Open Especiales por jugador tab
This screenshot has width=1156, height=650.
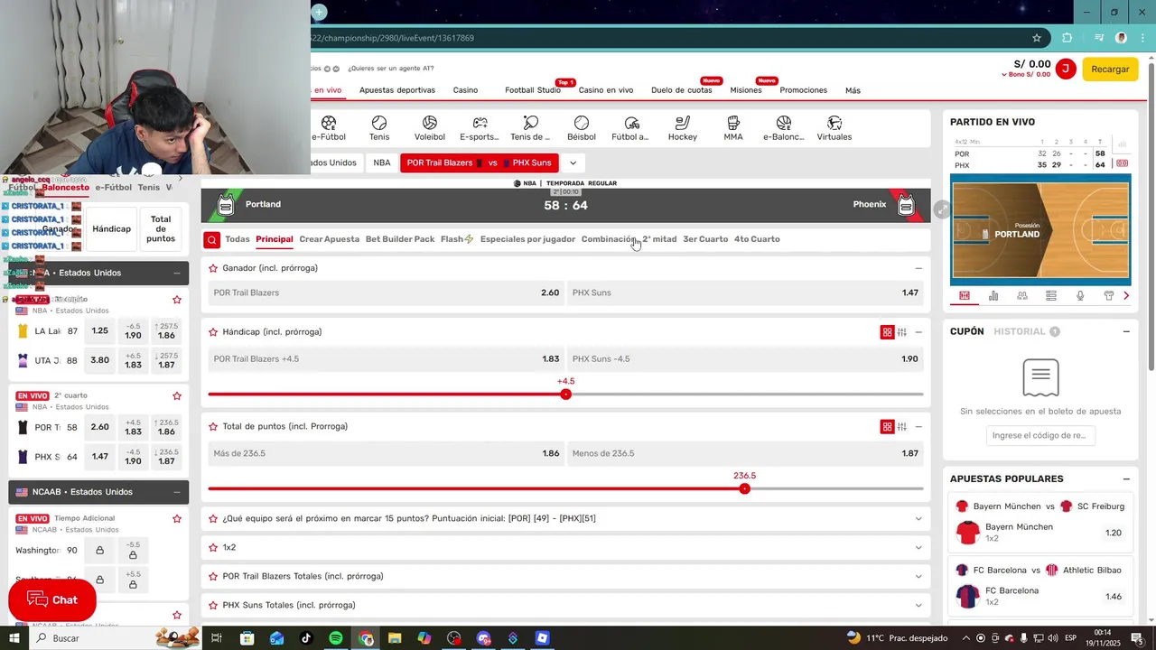tap(527, 239)
